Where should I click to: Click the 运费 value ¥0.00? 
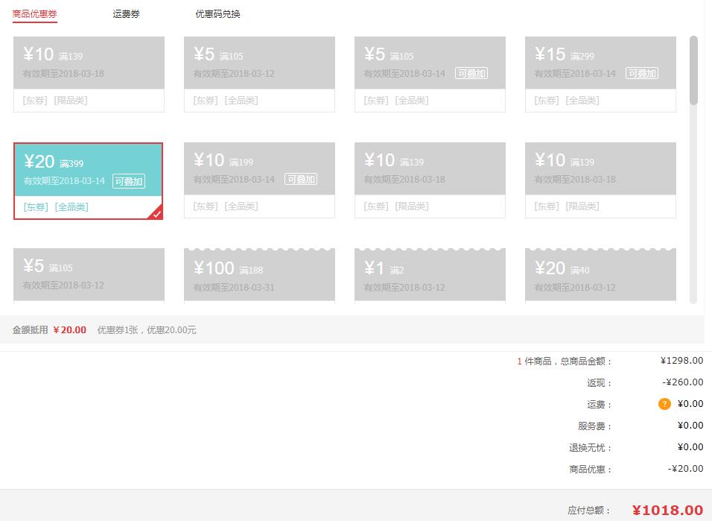point(690,404)
